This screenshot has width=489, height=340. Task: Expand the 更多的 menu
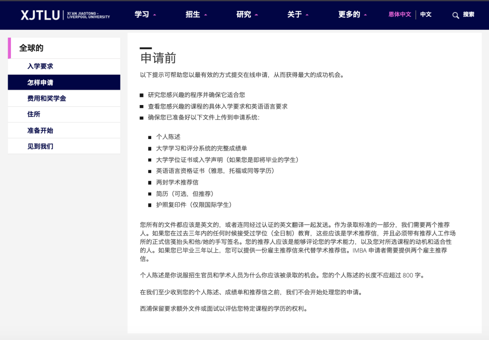coord(352,14)
